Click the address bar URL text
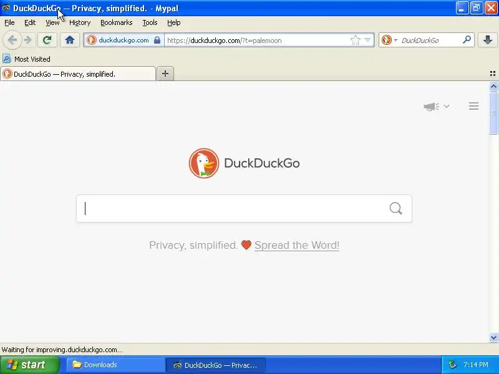Image resolution: width=499 pixels, height=374 pixels. pyautogui.click(x=225, y=41)
